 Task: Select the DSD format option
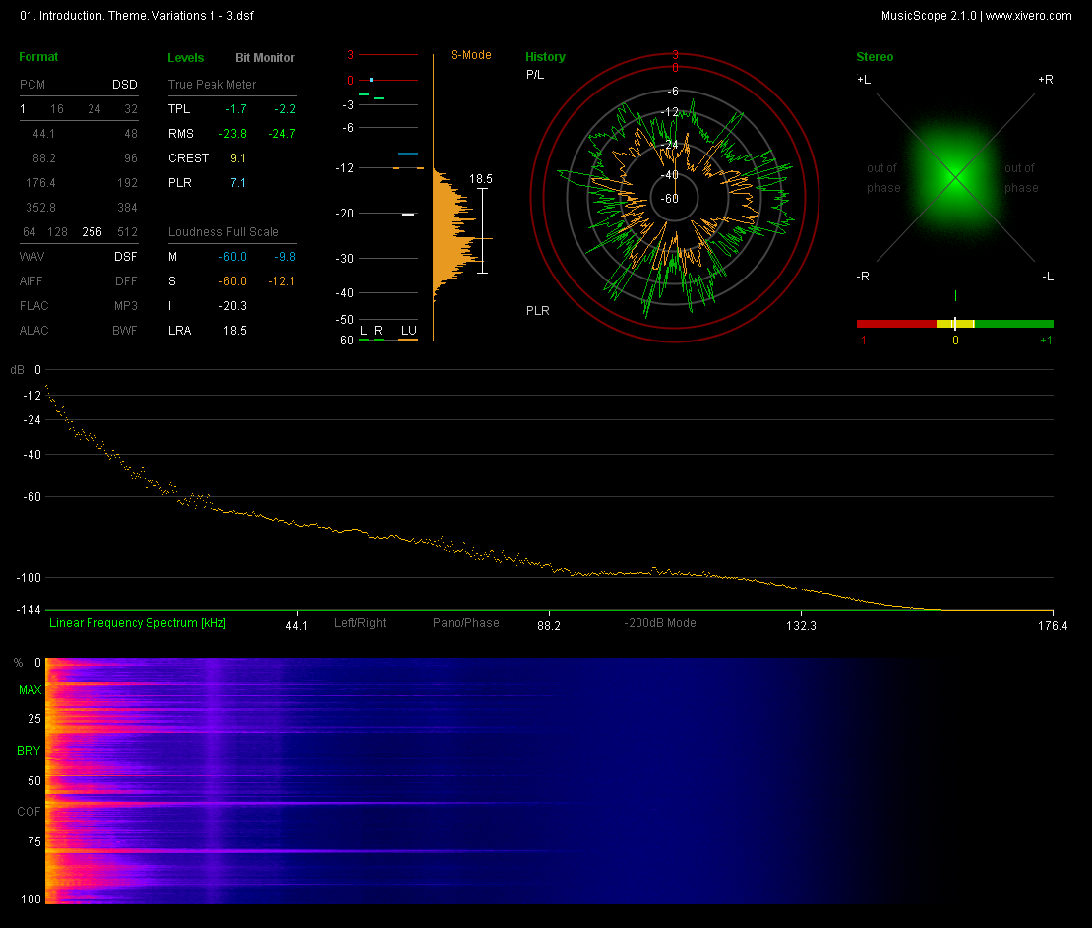click(x=124, y=85)
